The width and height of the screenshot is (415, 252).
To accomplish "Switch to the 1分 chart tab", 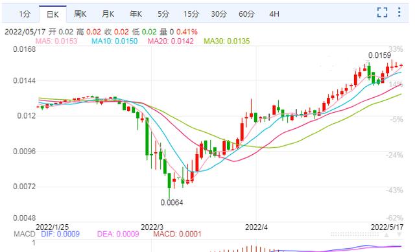I will point(25,14).
